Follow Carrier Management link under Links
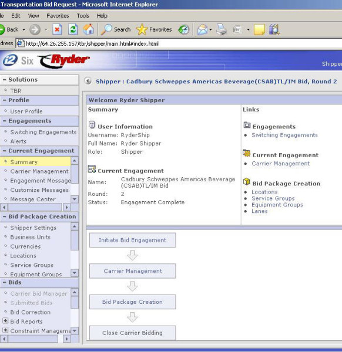The width and height of the screenshot is (342, 352). tap(281, 164)
